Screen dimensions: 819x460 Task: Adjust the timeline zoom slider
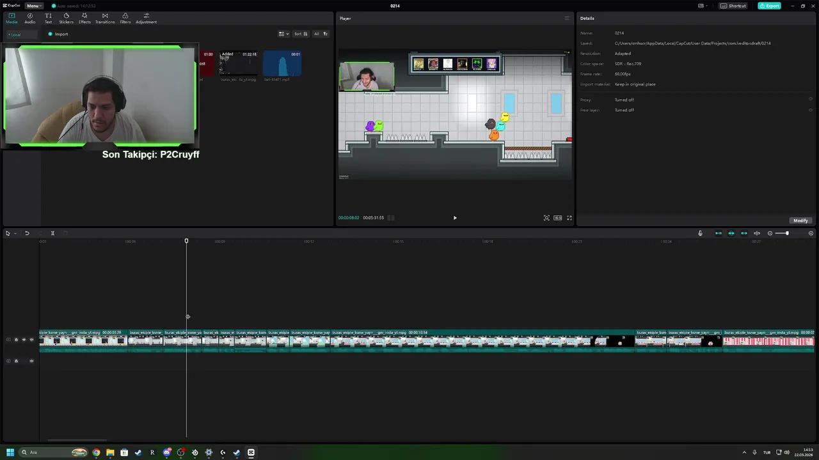786,233
